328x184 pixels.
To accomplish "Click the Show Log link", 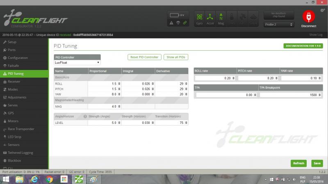I will (x=316, y=35).
